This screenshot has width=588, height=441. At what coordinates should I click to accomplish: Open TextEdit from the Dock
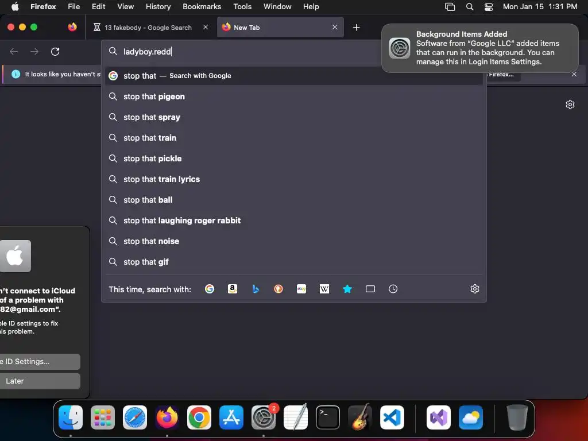pyautogui.click(x=296, y=417)
